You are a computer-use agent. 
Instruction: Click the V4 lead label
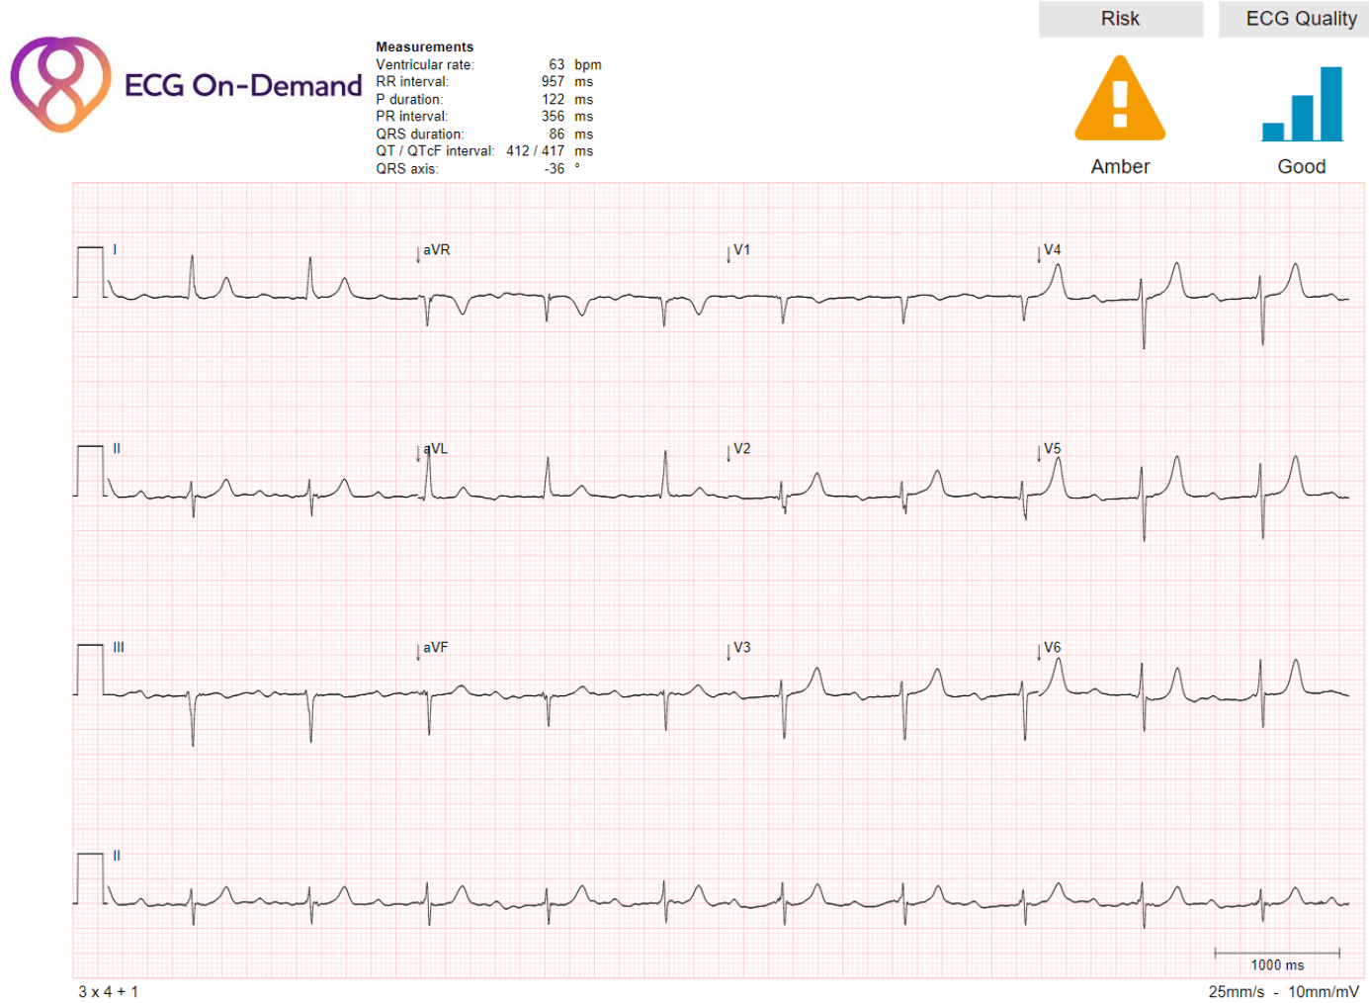tap(1052, 250)
